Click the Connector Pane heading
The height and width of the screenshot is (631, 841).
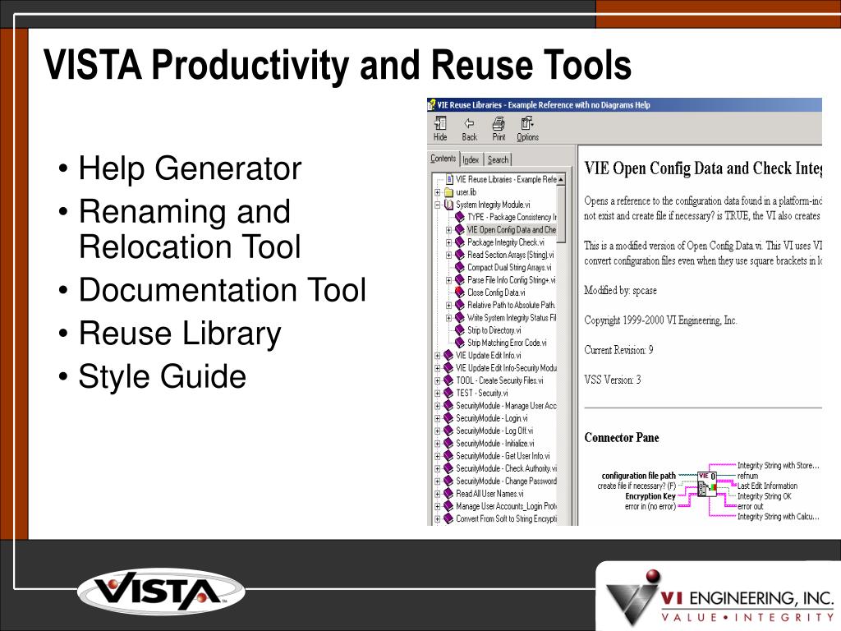coord(622,437)
